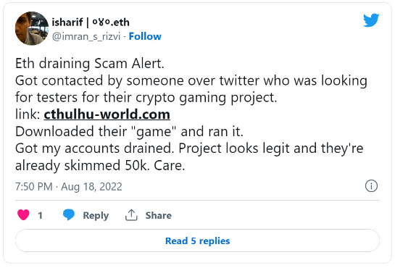
Task: Click the Twitter bird logo
Action: coord(371,20)
